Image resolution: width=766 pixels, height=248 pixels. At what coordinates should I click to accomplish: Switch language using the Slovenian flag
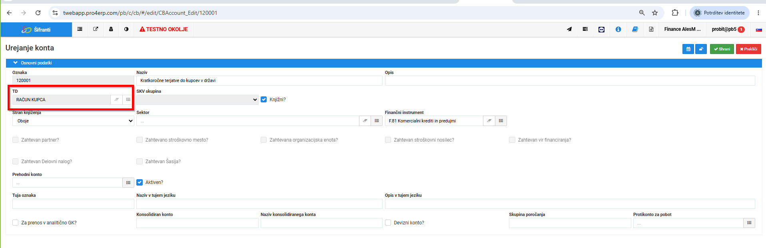[759, 30]
